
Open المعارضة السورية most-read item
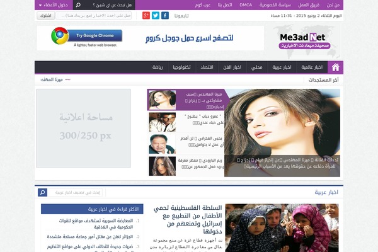pos(96,224)
